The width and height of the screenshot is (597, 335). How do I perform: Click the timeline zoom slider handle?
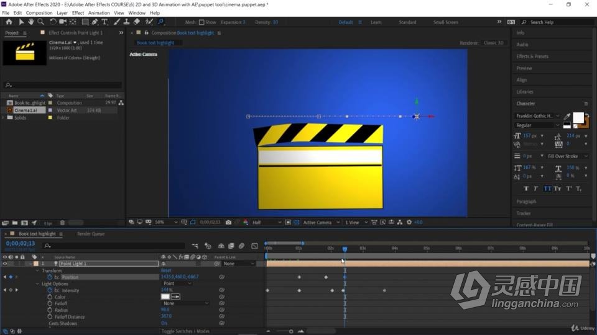[x=291, y=331]
